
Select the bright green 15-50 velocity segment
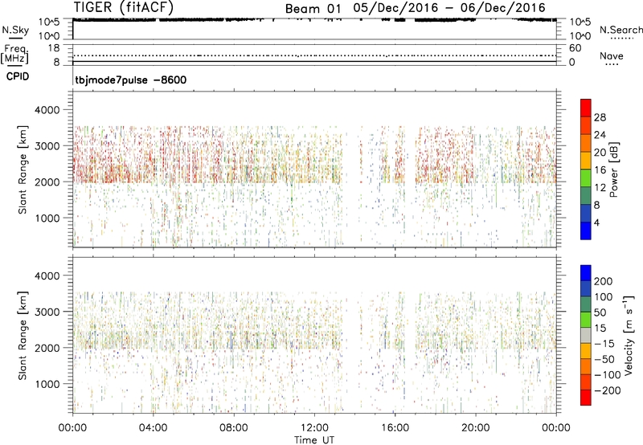586,320
